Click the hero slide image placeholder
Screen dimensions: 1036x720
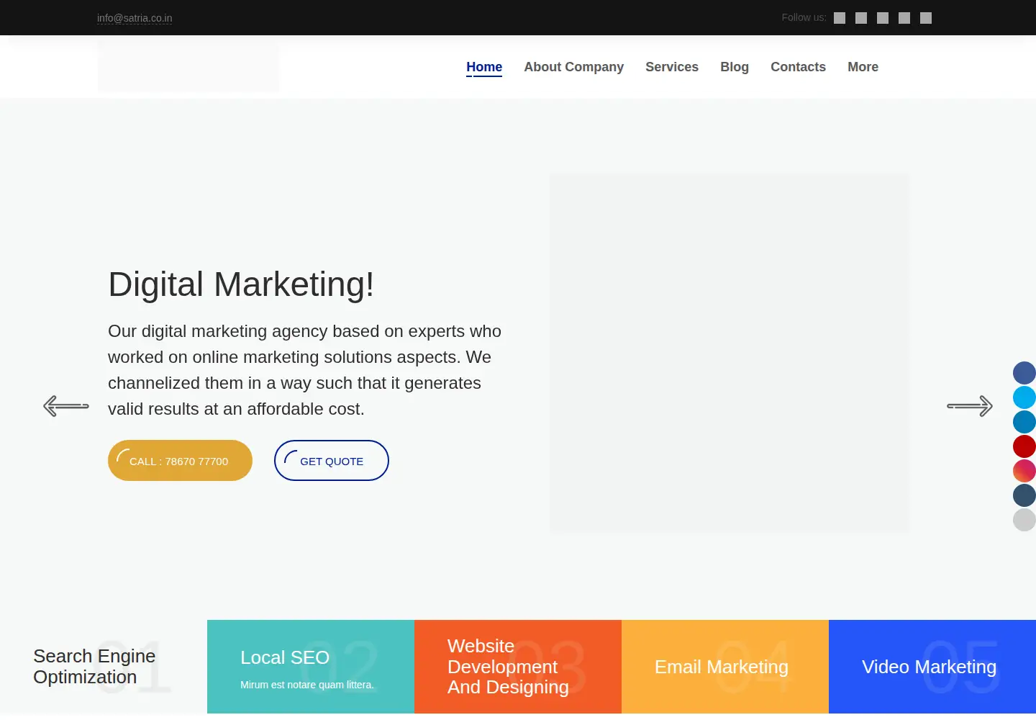(730, 353)
